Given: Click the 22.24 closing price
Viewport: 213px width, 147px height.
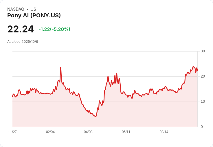Looking at the screenshot, I should pos(21,29).
